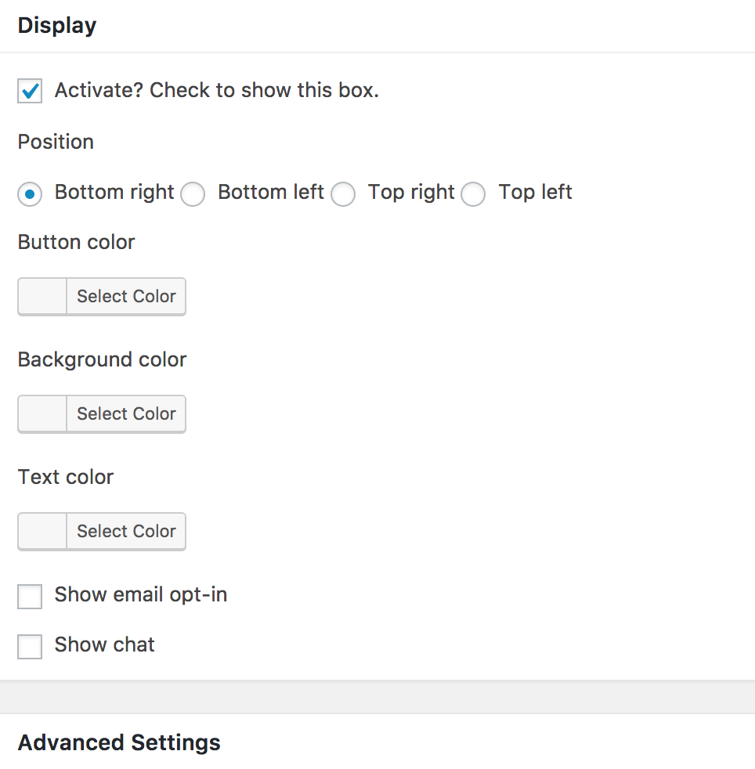Open the Background color swatch

(42, 413)
